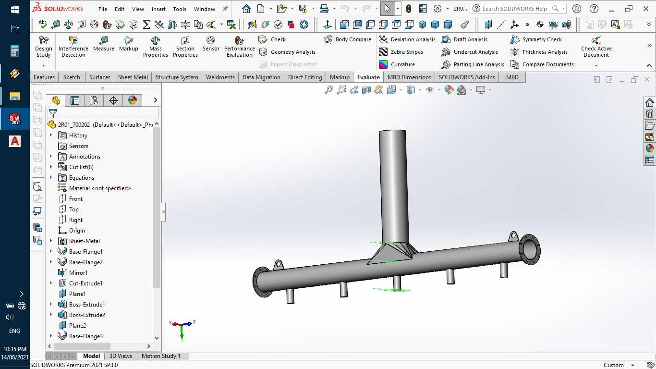Viewport: 656px width, 369px height.
Task: Click in the Search SOLIDWORKS Help field
Action: click(x=515, y=9)
